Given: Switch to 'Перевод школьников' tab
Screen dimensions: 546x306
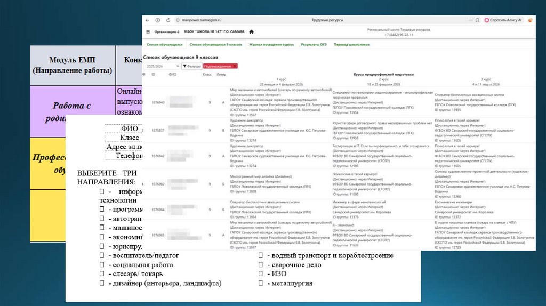Looking at the screenshot, I should (x=352, y=45).
